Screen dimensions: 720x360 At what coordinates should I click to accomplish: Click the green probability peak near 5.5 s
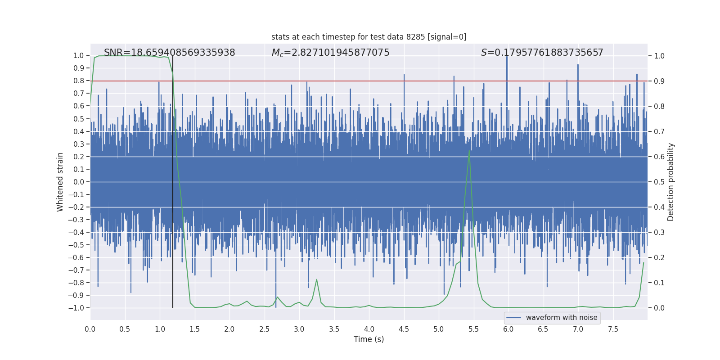tap(469, 151)
